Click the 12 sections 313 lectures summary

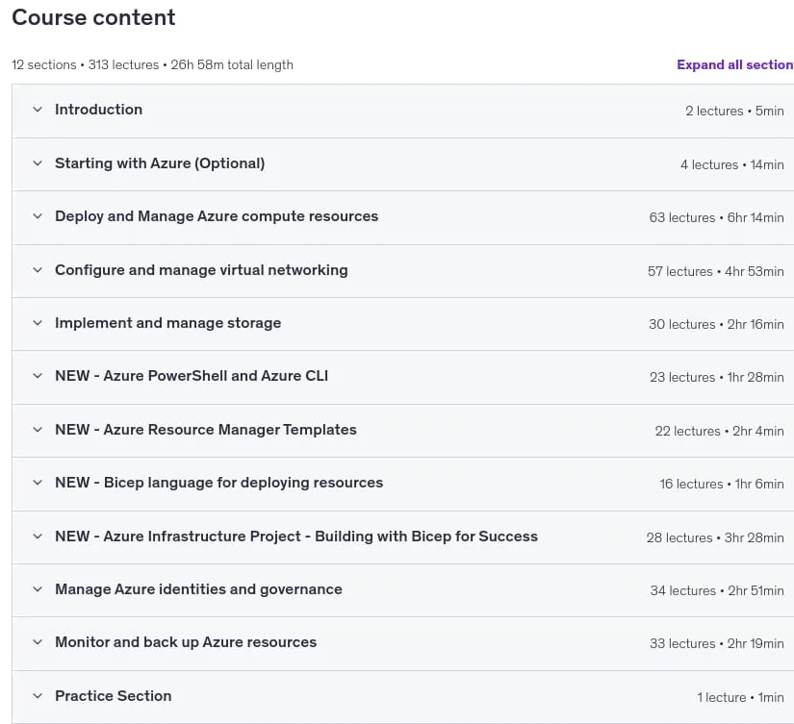[152, 64]
